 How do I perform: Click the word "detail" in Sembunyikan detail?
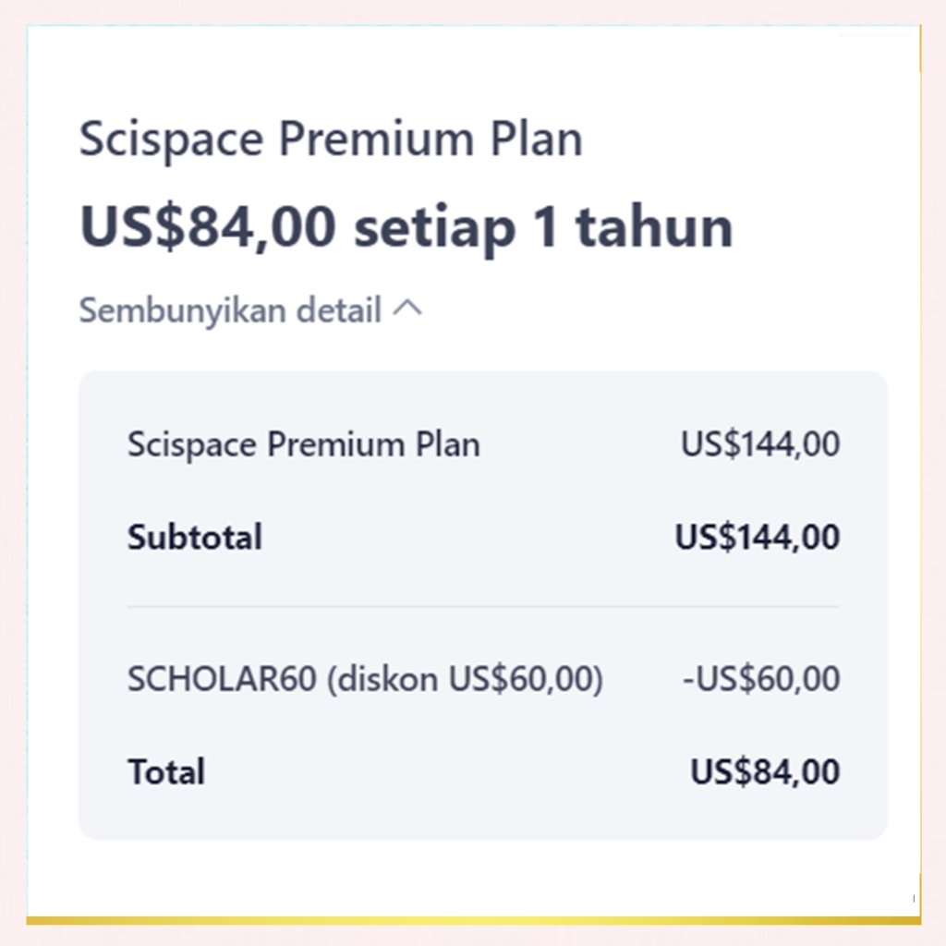pyautogui.click(x=339, y=311)
